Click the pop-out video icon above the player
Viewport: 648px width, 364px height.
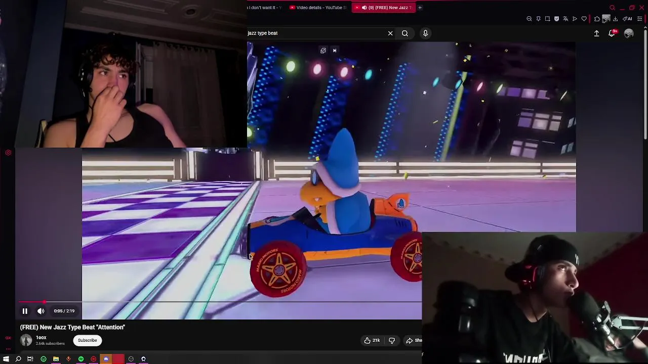pos(323,51)
